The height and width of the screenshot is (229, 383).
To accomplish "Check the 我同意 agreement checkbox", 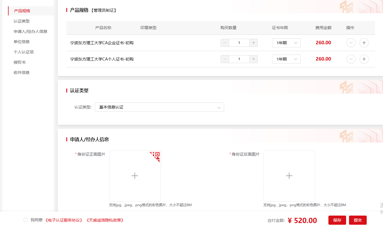I will pos(26,220).
